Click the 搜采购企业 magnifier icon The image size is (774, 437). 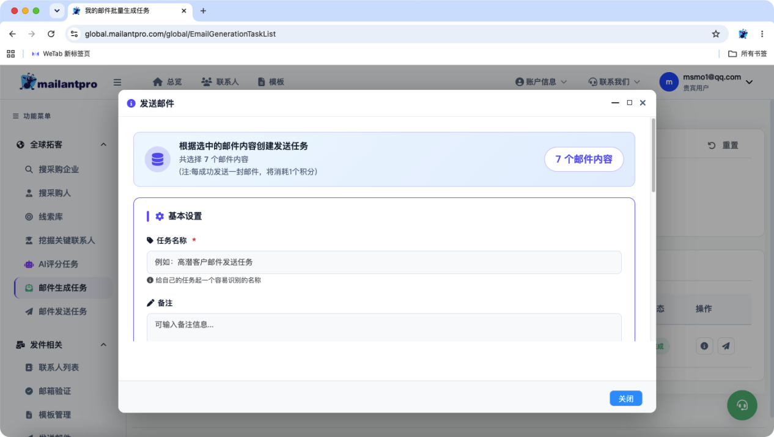[29, 169]
